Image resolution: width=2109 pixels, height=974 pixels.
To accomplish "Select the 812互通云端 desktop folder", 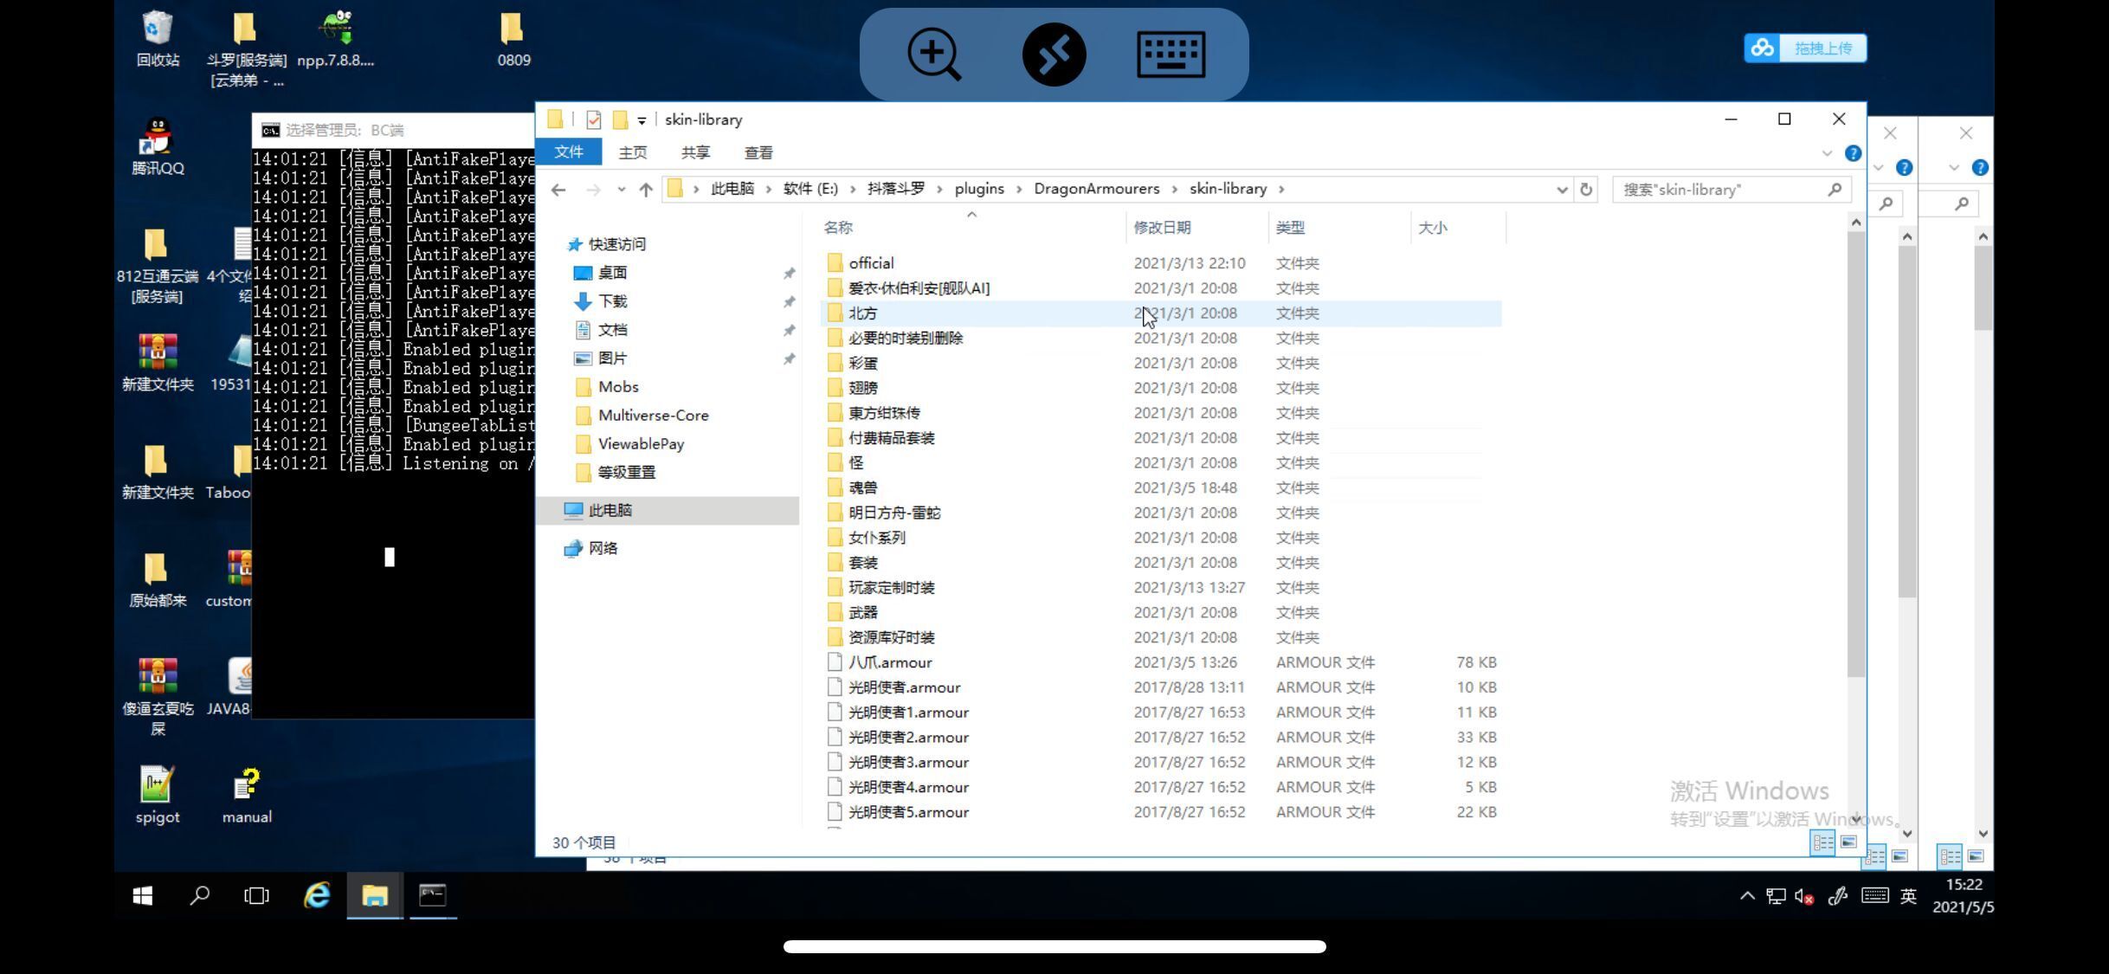I will tap(158, 267).
